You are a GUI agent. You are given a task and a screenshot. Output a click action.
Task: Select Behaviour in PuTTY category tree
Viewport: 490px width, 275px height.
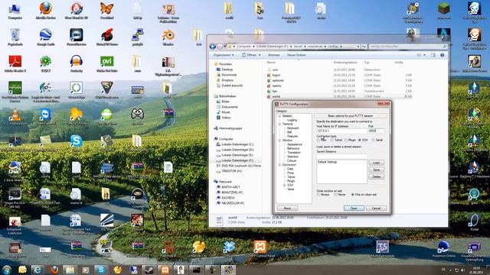pos(293,148)
